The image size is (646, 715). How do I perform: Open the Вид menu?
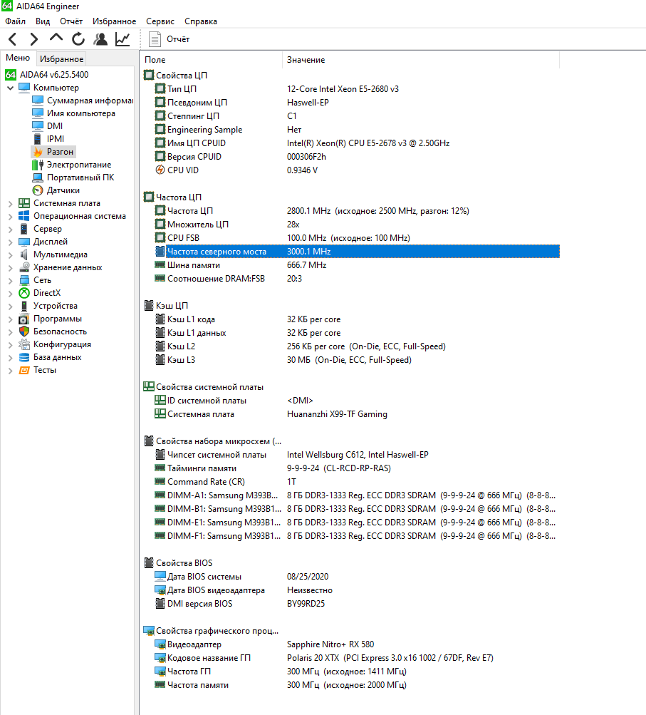pyautogui.click(x=43, y=21)
